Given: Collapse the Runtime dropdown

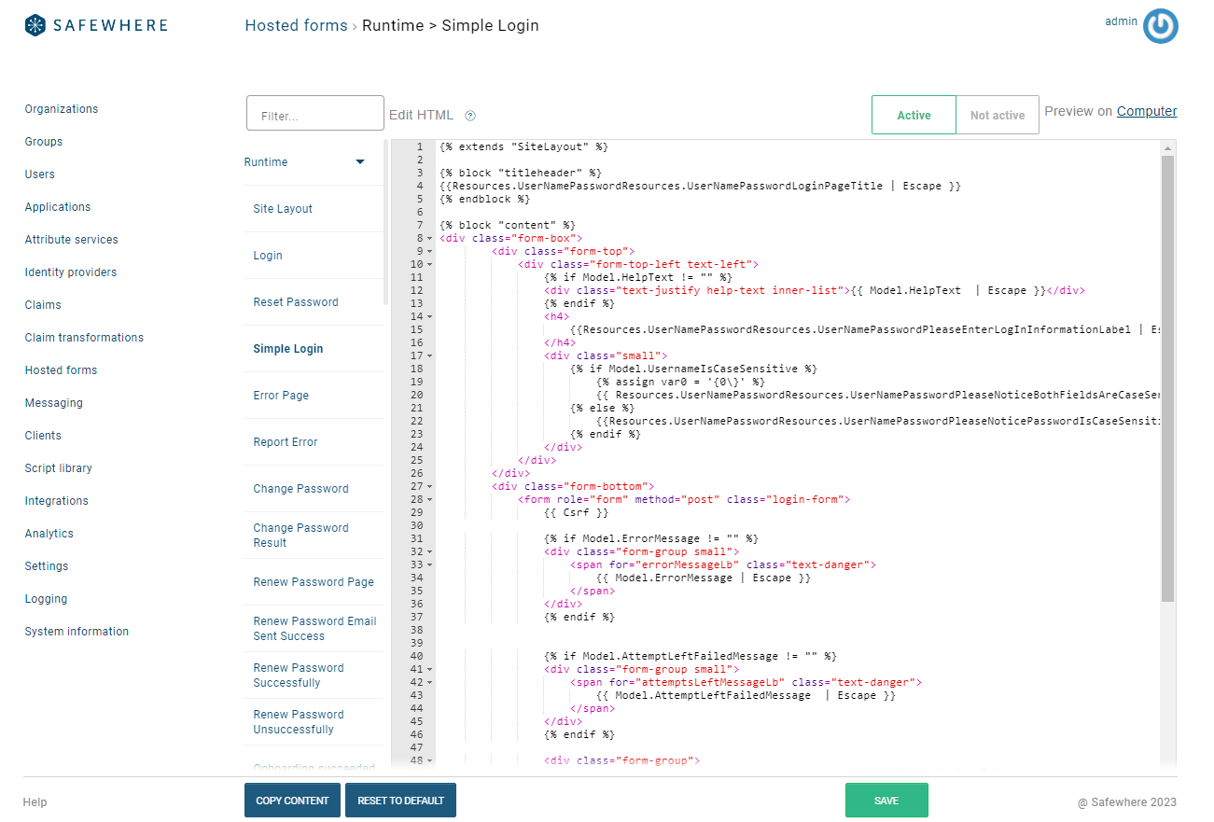Looking at the screenshot, I should [360, 162].
